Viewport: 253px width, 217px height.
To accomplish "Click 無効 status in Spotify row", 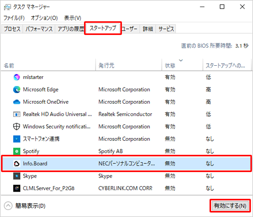I will point(170,151).
